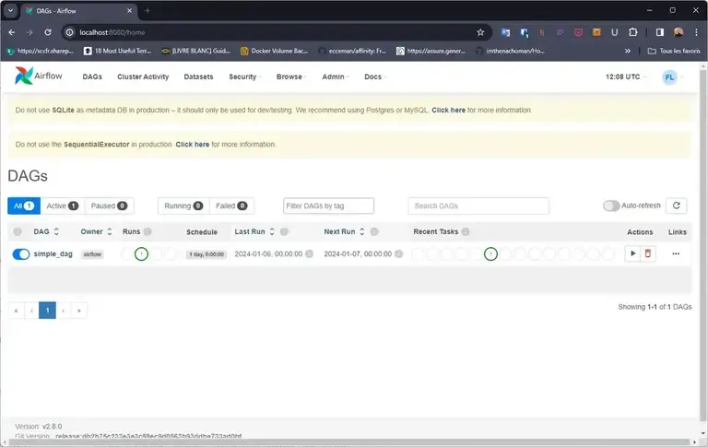Viewport: 708px width, 447px height.
Task: Enable the Auto-refresh switch
Action: click(x=611, y=206)
